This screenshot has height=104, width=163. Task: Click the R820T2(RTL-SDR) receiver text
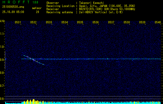(107, 9)
